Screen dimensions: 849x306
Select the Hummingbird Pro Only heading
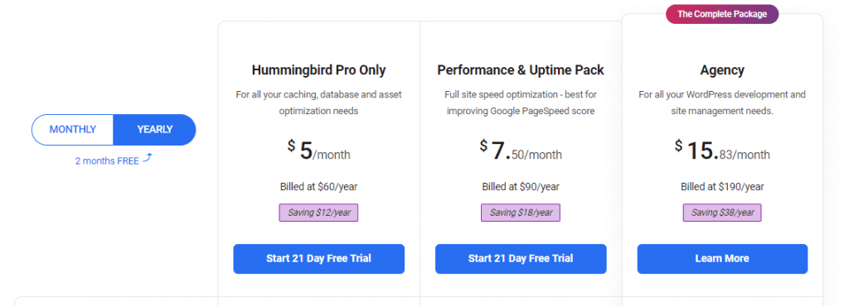(319, 70)
